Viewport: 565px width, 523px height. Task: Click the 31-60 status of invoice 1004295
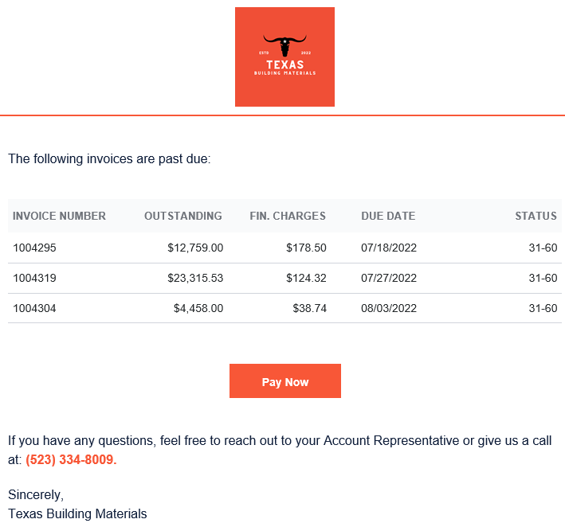(543, 248)
